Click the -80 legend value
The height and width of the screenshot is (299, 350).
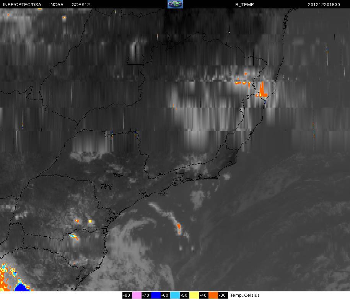127,295
